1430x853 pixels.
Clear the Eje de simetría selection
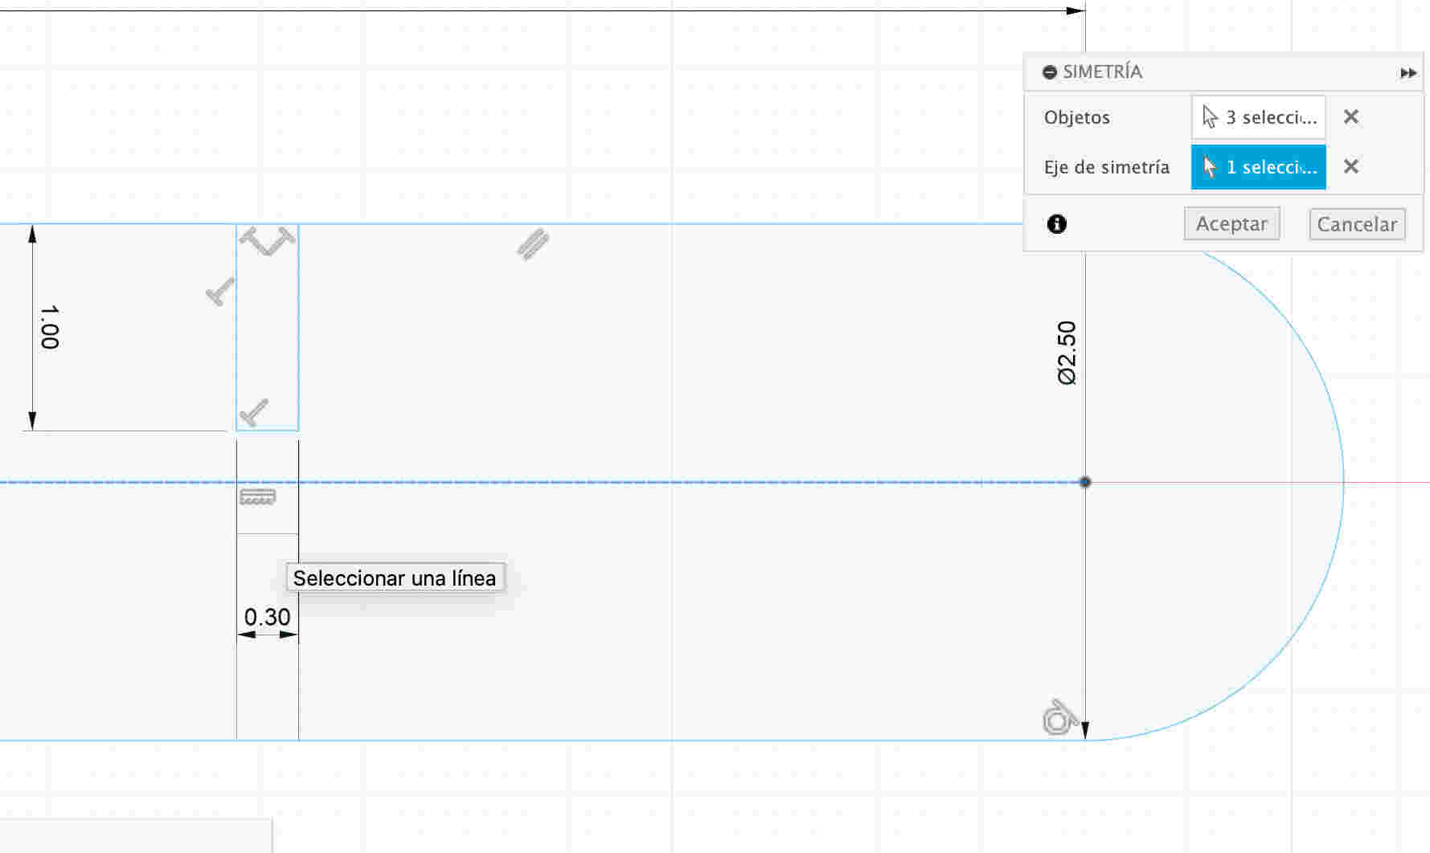pos(1351,166)
